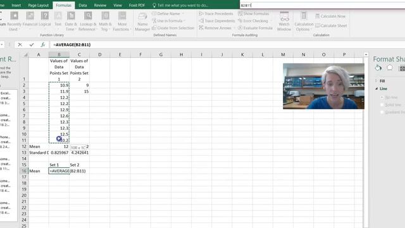Click Trace Dependents
405x228 pixels.
[x=217, y=21]
